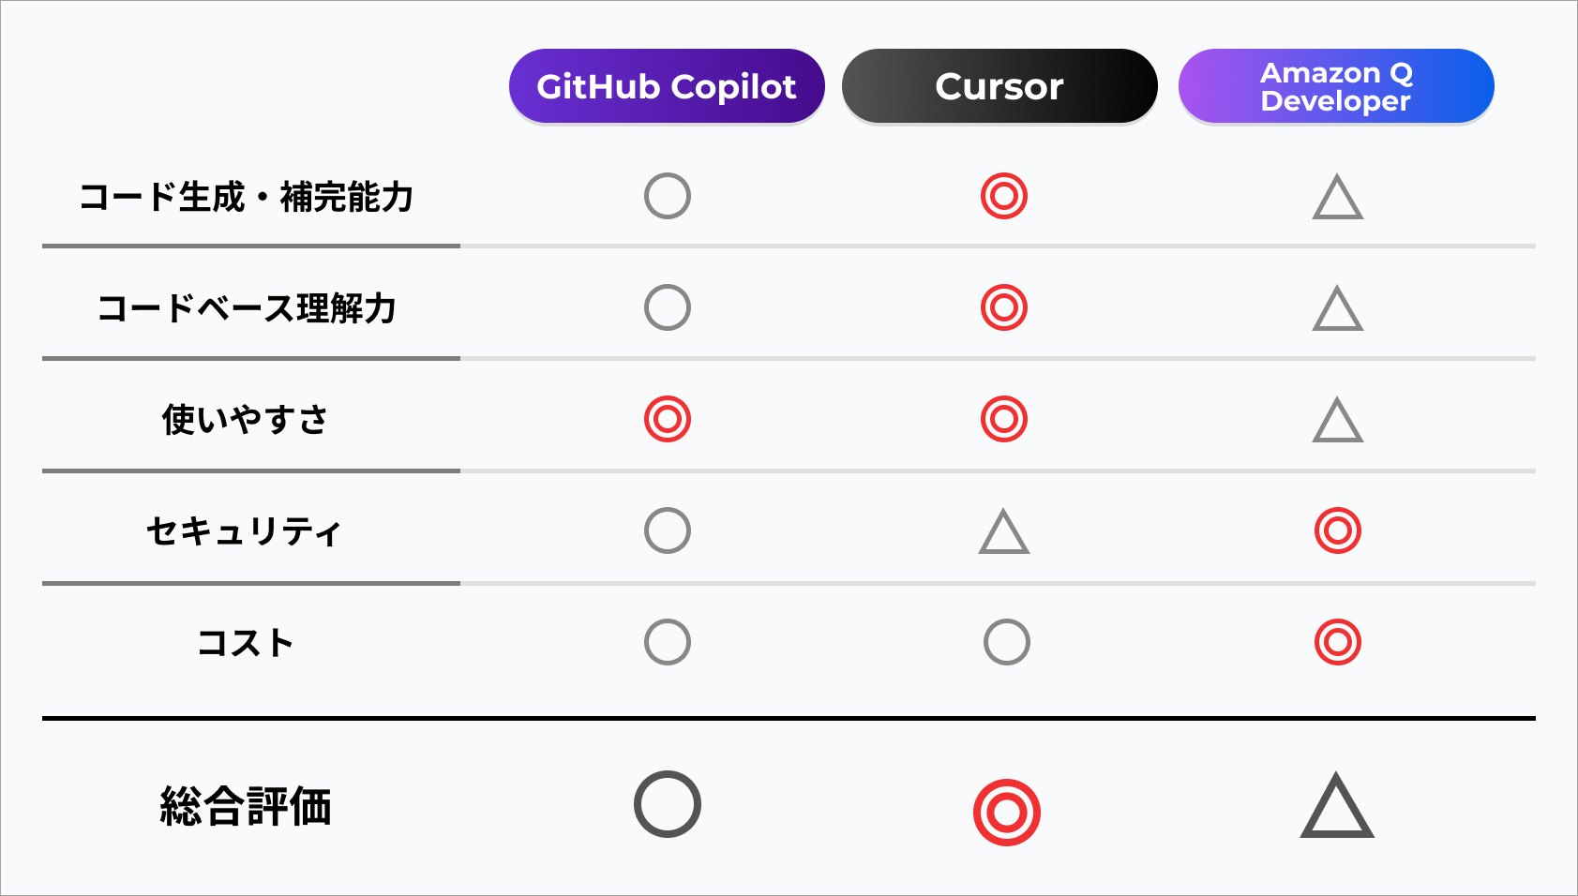Image resolution: width=1578 pixels, height=896 pixels.
Task: Click the 使いやすさ row label
Action: tap(246, 419)
